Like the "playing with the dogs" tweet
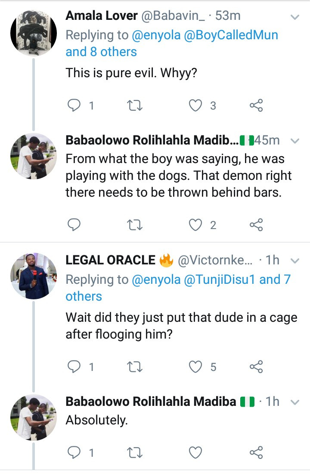Viewport: 310px width, 474px height. (196, 224)
